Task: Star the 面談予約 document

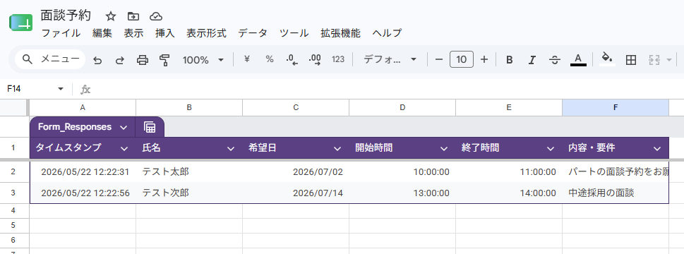Action: pos(111,16)
